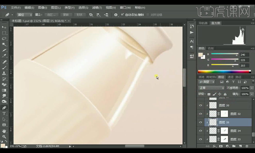This screenshot has height=153, width=255.
Task: Select the Rectangular Marquee tool
Action: tap(4, 33)
